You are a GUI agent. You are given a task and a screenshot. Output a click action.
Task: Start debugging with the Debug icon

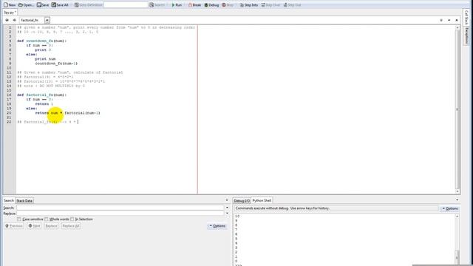click(211, 5)
